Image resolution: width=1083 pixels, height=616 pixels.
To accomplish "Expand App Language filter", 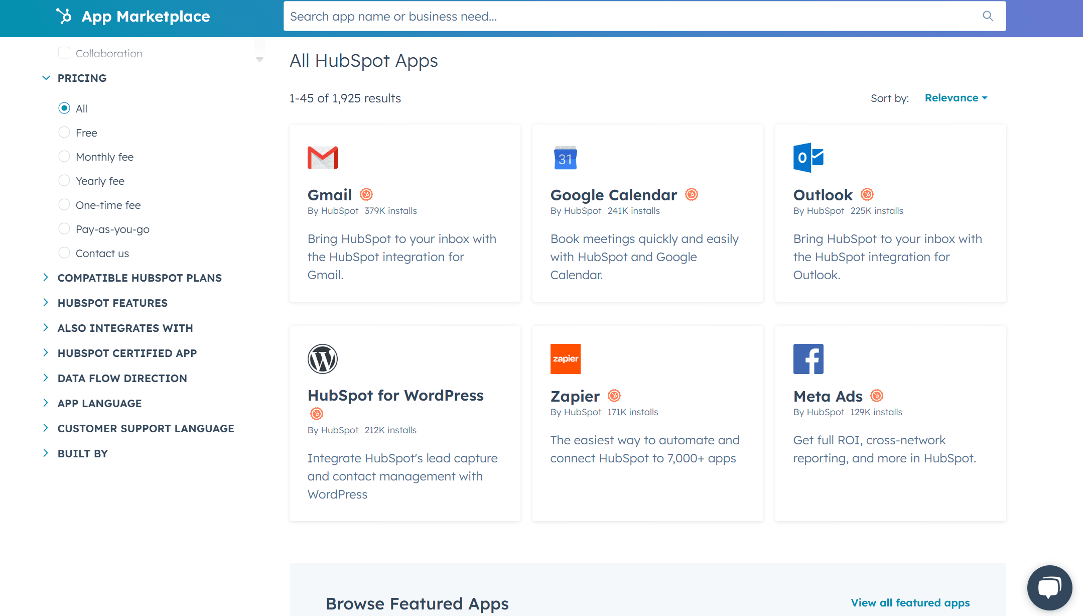I will 92,403.
